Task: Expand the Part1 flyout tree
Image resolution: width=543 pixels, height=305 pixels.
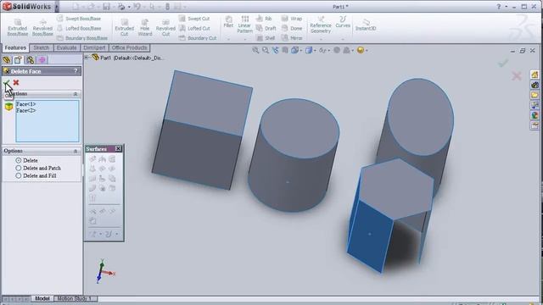Action: [87, 58]
